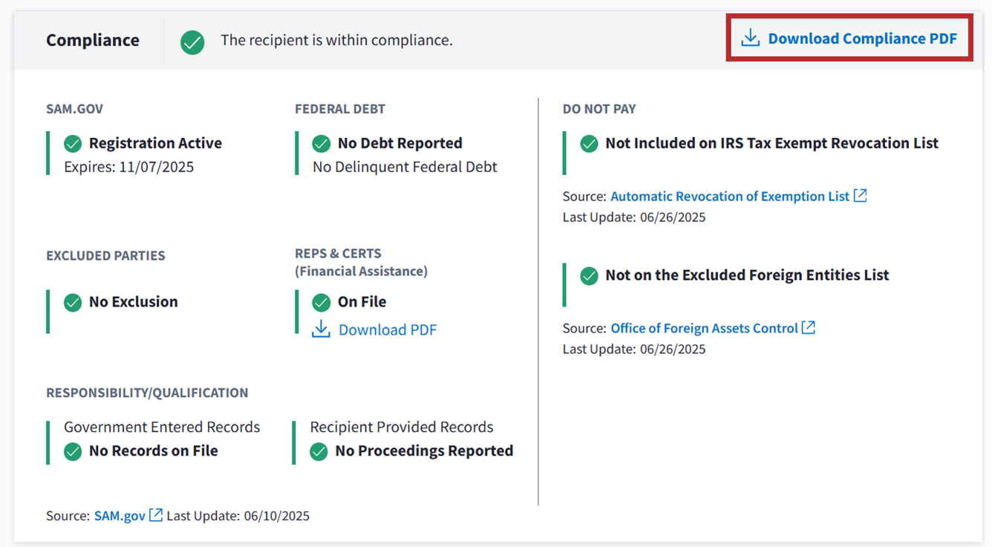This screenshot has width=992, height=547.
Task: Click the No Records on File checkmark
Action: (x=73, y=451)
